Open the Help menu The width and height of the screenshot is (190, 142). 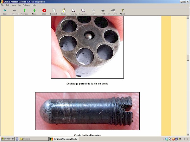pos(34,5)
